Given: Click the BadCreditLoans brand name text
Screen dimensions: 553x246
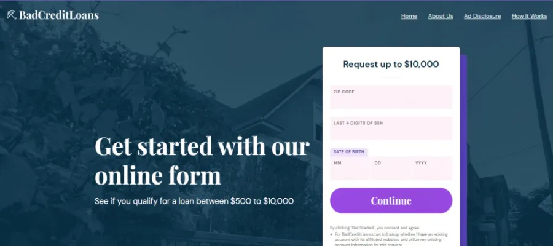Looking at the screenshot, I should (58, 15).
